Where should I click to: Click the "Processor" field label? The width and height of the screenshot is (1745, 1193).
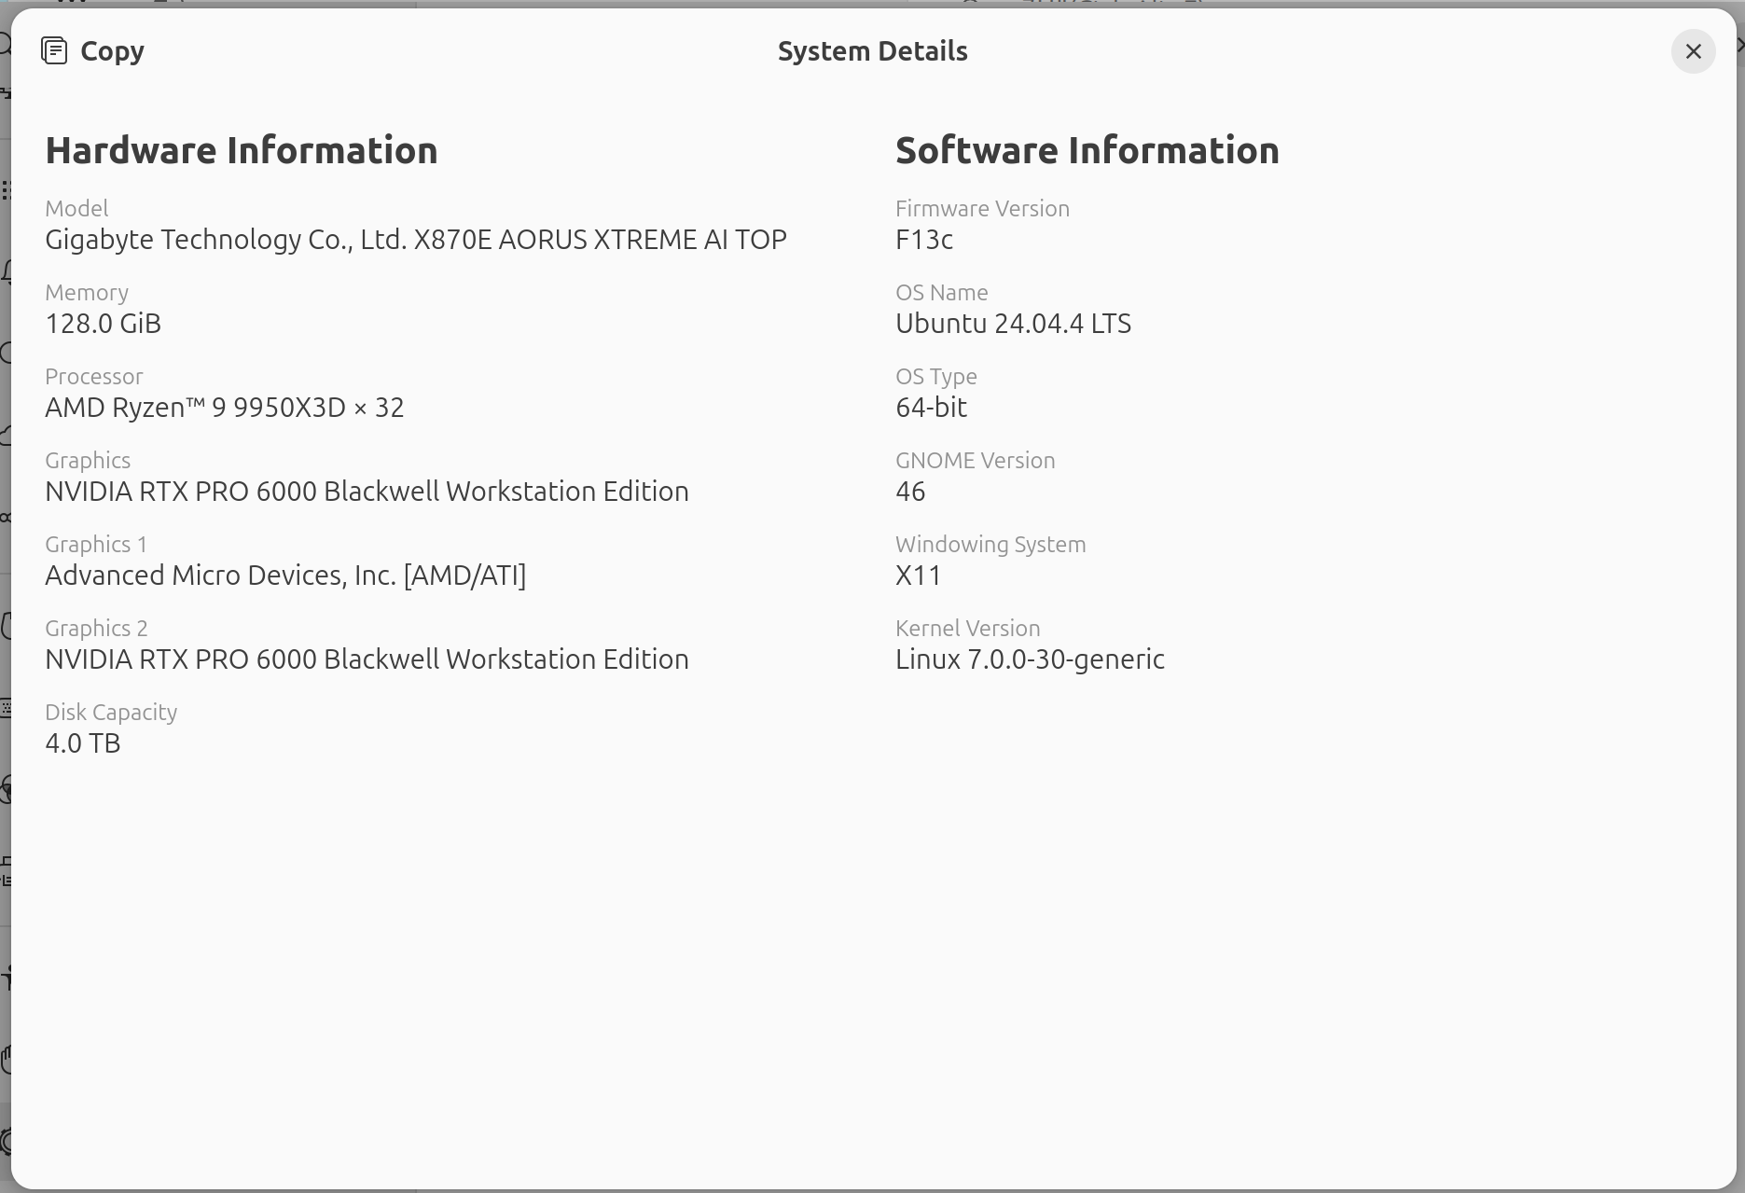point(94,376)
